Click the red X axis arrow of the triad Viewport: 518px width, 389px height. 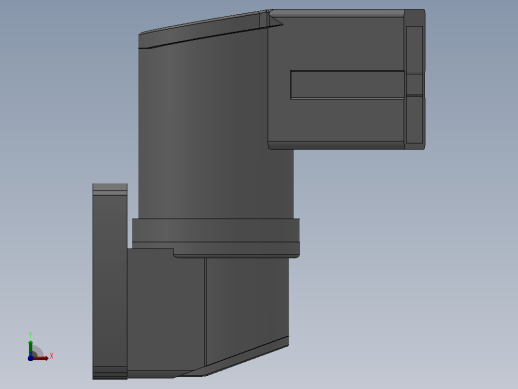click(41, 358)
